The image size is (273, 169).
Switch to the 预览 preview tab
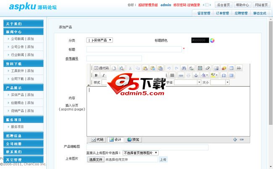(134, 140)
